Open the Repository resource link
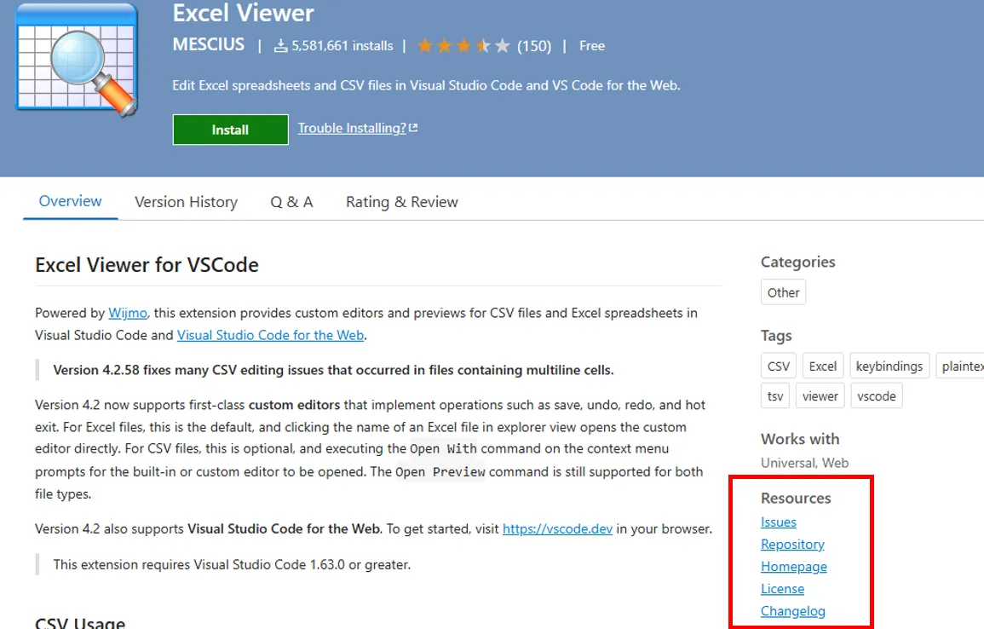 coord(792,545)
